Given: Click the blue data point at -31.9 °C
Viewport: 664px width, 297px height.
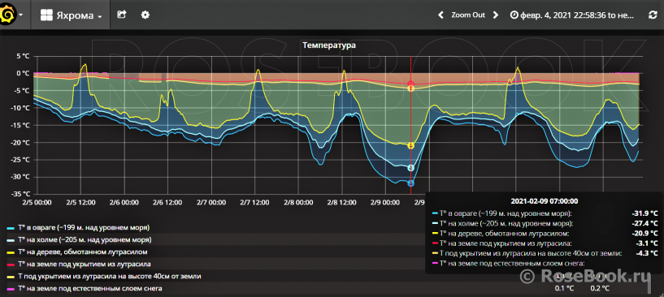Looking at the screenshot, I should [410, 183].
